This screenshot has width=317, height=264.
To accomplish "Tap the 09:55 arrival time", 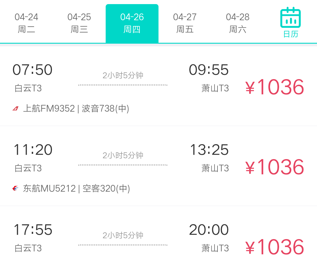I will pos(209,70).
